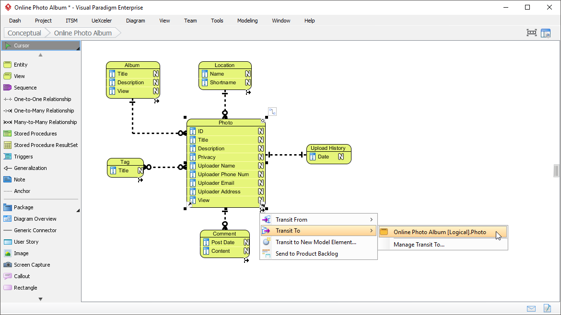
Task: Select Uploader Email column in Photo
Action: 226,183
